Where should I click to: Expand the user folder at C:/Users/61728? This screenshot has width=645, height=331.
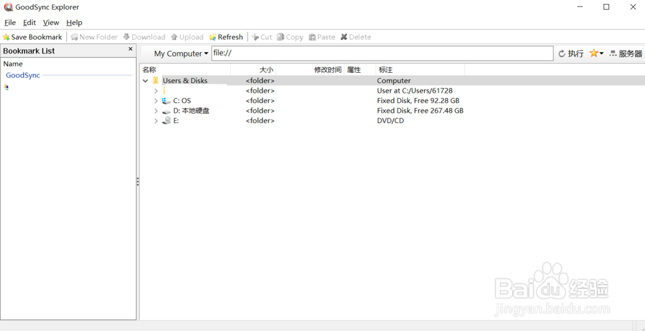point(156,91)
